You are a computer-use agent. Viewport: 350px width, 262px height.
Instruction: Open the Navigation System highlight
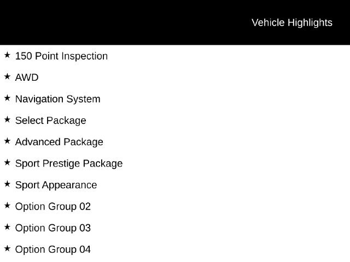click(x=58, y=99)
